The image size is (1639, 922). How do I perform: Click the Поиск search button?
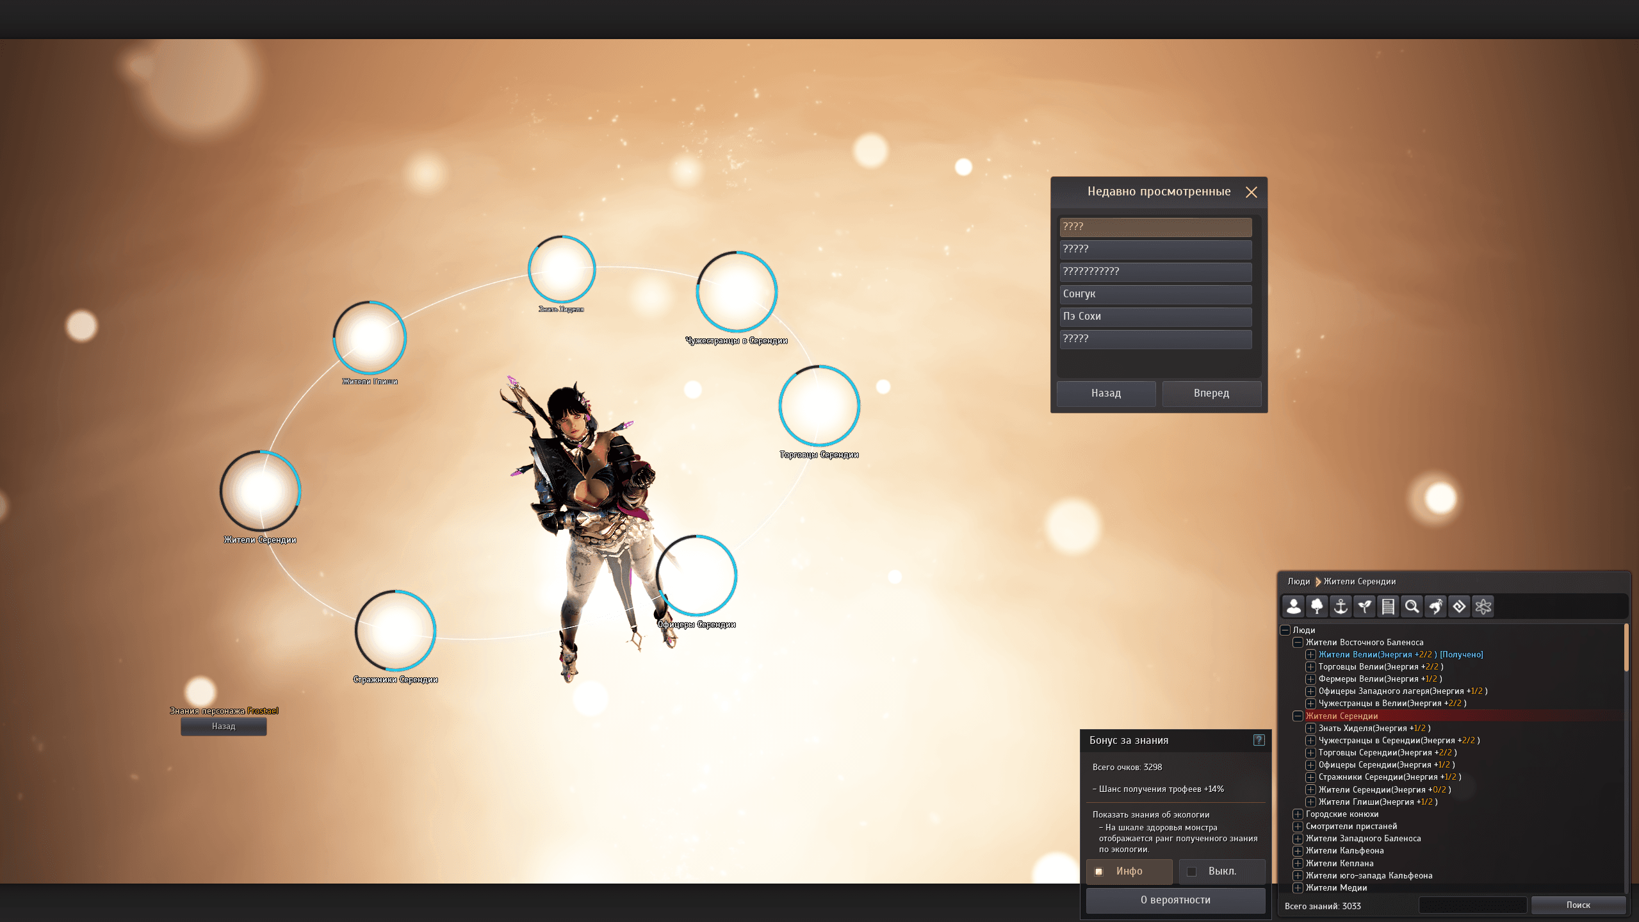coord(1578,905)
